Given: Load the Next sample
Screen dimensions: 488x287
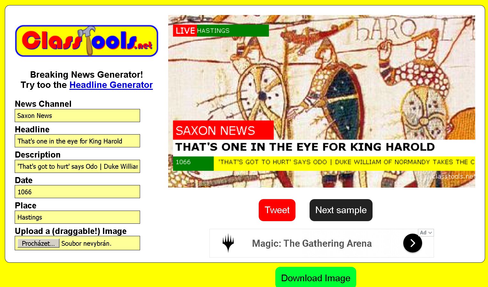Looking at the screenshot, I should [x=341, y=210].
